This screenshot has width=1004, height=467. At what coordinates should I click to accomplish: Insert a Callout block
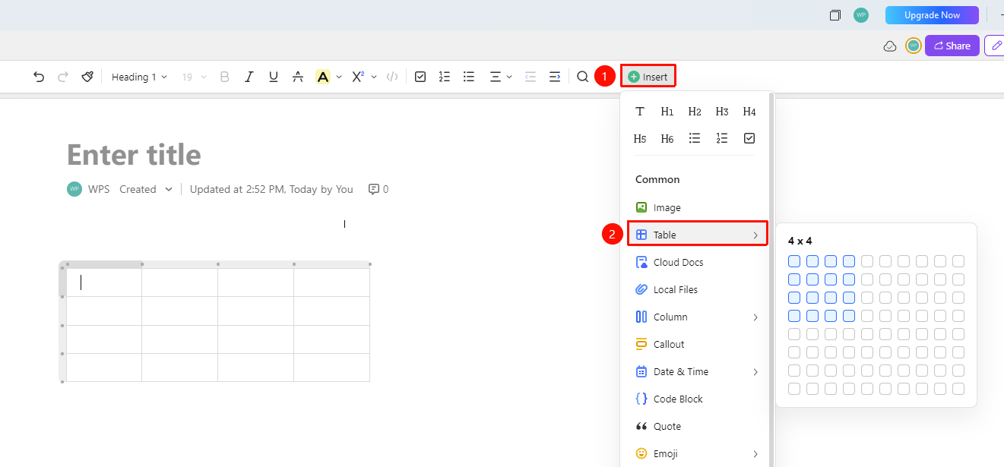point(697,345)
